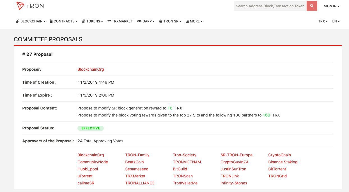Open the BLOCKCHAIN menu
The width and height of the screenshot is (349, 192).
(31, 21)
